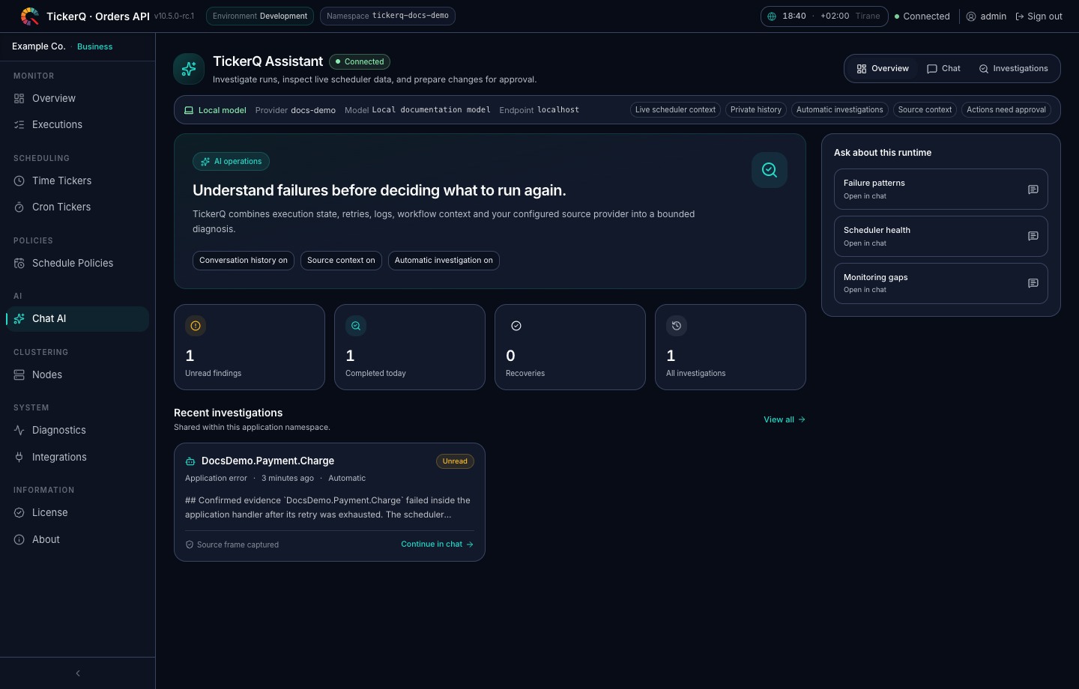Click the Environment Development badge
Image resolution: width=1079 pixels, height=689 pixels.
[260, 16]
